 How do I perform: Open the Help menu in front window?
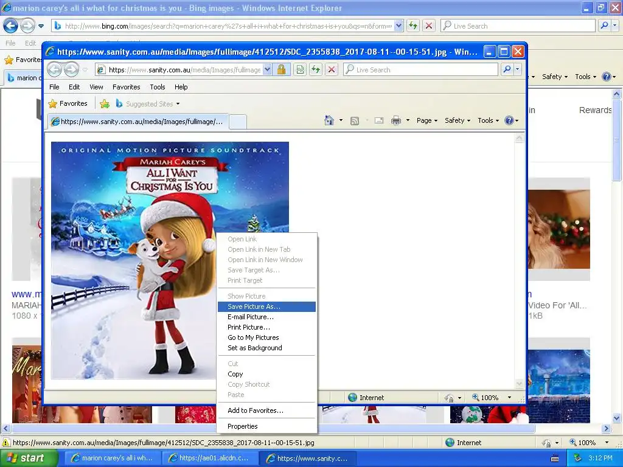pyautogui.click(x=181, y=87)
